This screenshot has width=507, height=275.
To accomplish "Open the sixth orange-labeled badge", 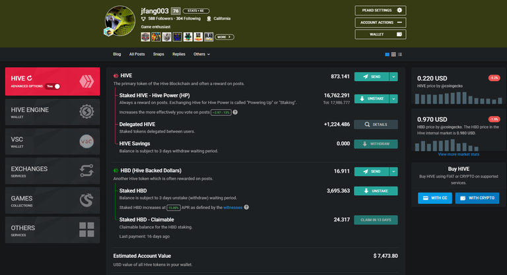I will coord(198,37).
